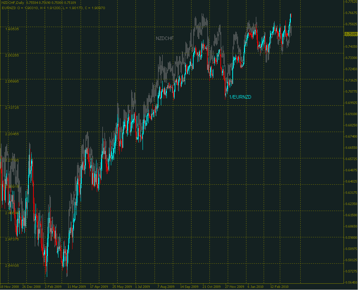Click the 2.47375 level label
The width and height of the screenshot is (358, 290).
tap(12, 239)
